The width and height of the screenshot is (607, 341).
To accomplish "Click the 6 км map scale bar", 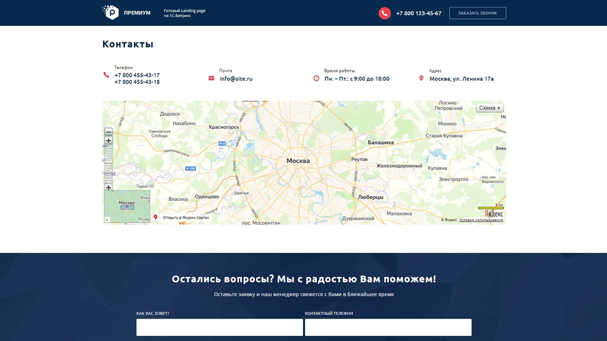I will (x=491, y=207).
